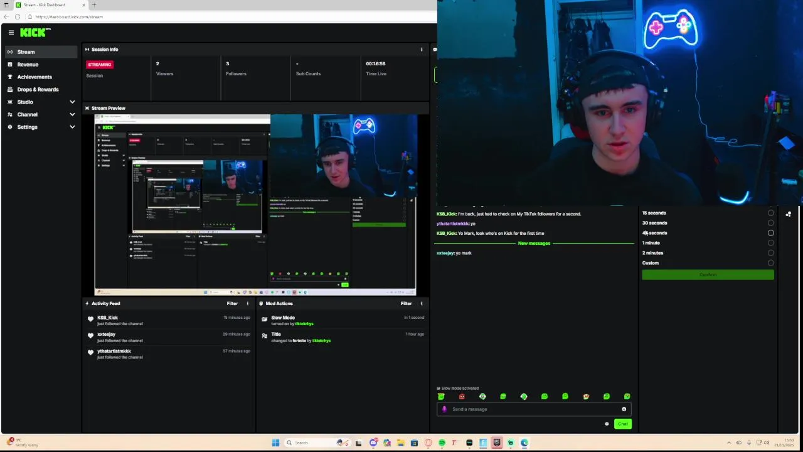Confirm the slow mode duration
Viewport: 803px width, 452px height.
[708, 275]
